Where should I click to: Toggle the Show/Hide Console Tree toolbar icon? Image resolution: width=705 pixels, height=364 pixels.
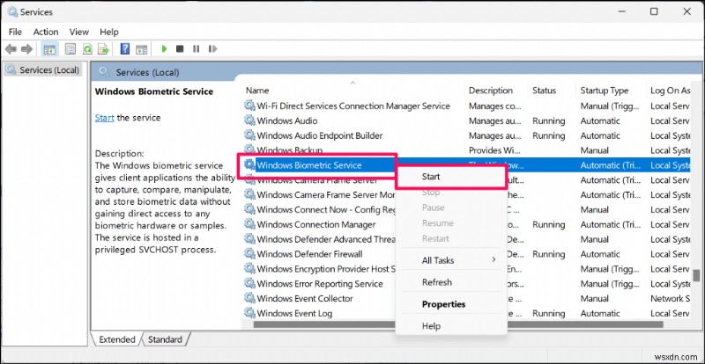coord(50,49)
